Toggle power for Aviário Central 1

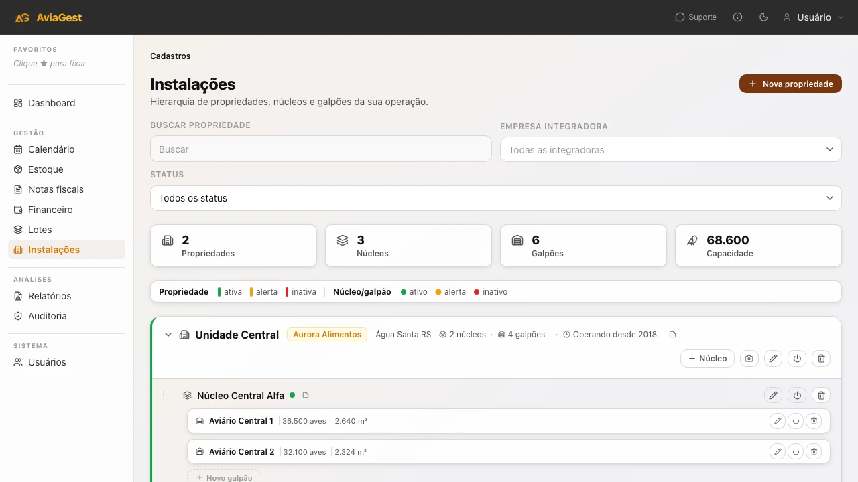point(796,421)
